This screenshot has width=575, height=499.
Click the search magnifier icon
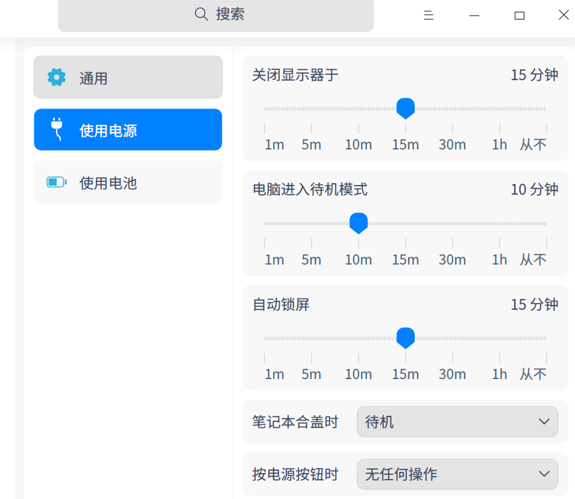point(201,14)
